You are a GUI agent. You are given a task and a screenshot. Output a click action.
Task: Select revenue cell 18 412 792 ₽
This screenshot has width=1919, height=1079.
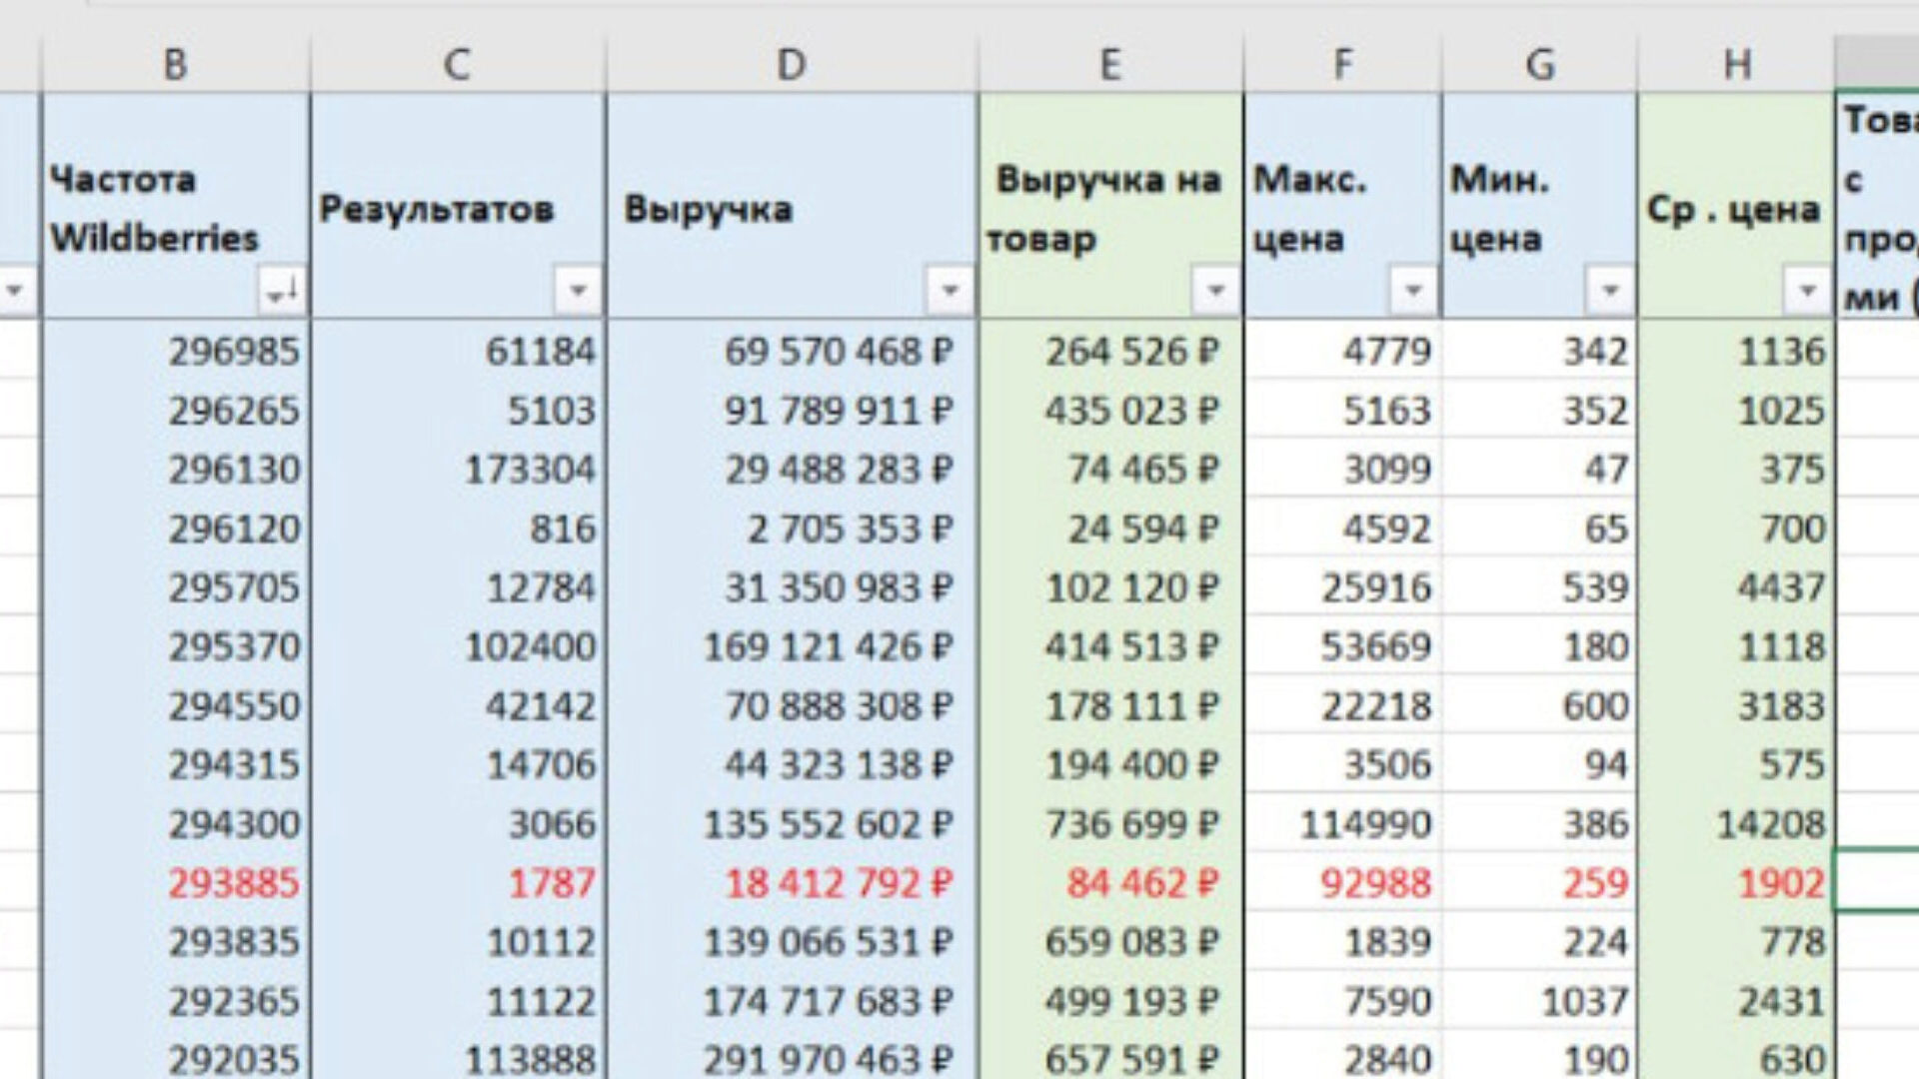(838, 883)
